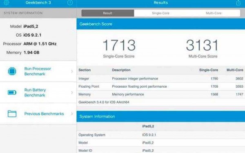
Task: Click Integer multi-core value 3602
Action: point(239,78)
